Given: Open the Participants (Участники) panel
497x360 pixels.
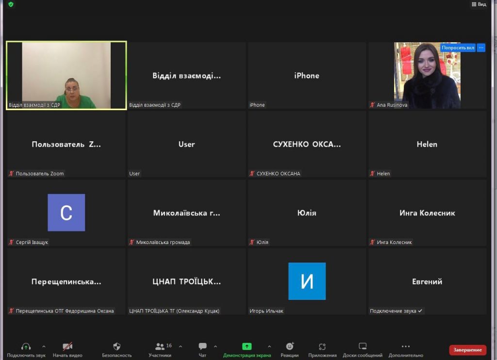Looking at the screenshot, I should pyautogui.click(x=160, y=346).
